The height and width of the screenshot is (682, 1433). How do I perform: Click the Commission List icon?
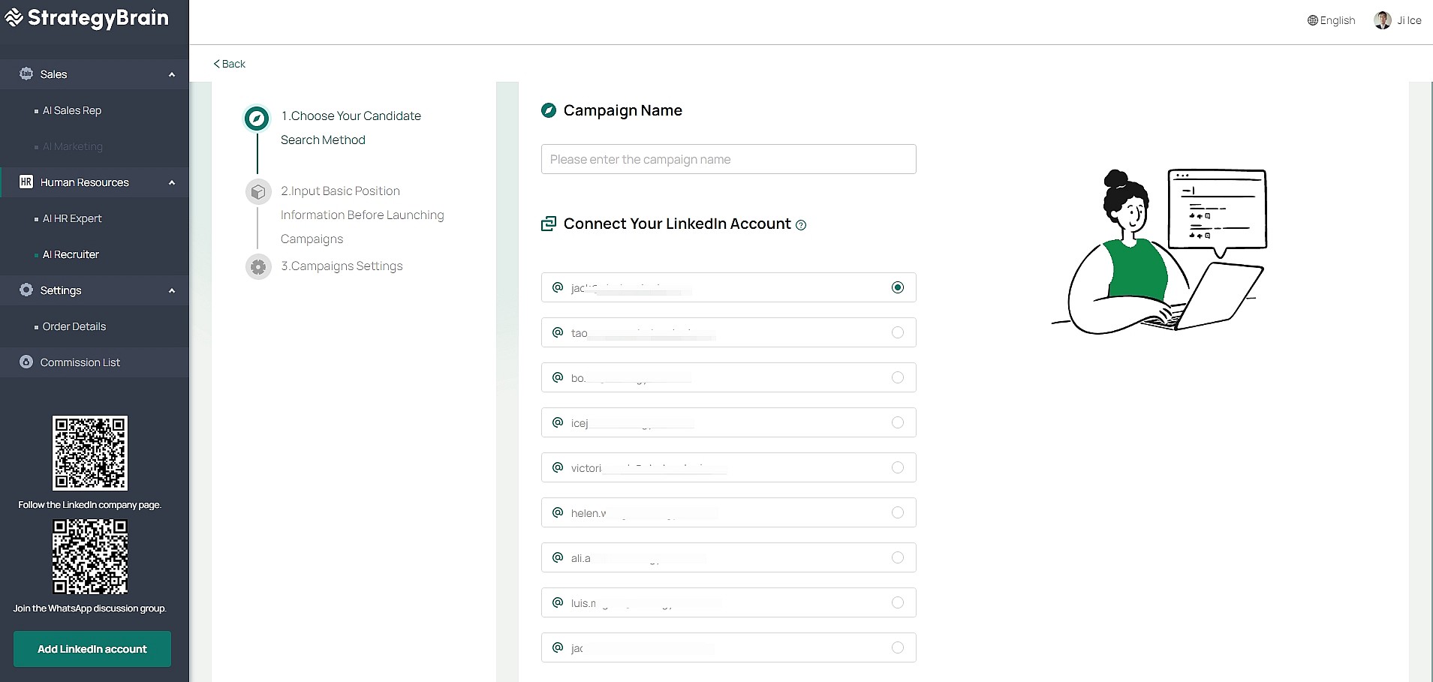coord(26,362)
